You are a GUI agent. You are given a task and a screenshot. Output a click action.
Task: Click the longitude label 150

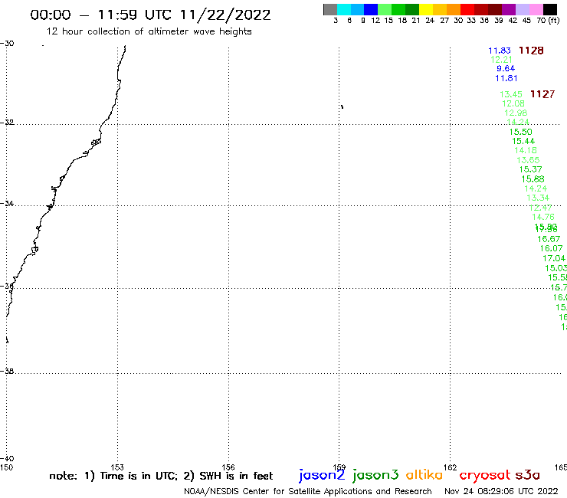coord(6,467)
